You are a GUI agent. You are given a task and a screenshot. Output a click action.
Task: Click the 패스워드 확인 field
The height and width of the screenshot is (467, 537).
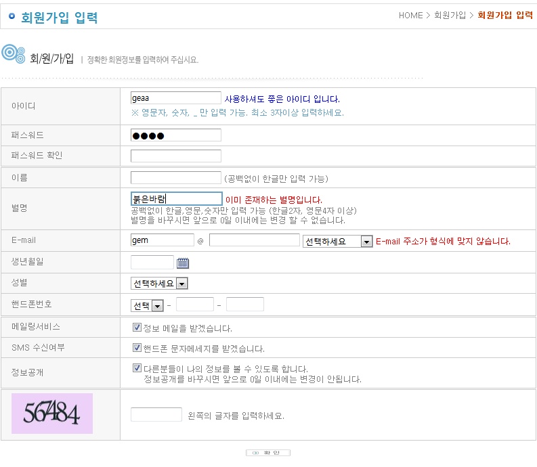[175, 156]
